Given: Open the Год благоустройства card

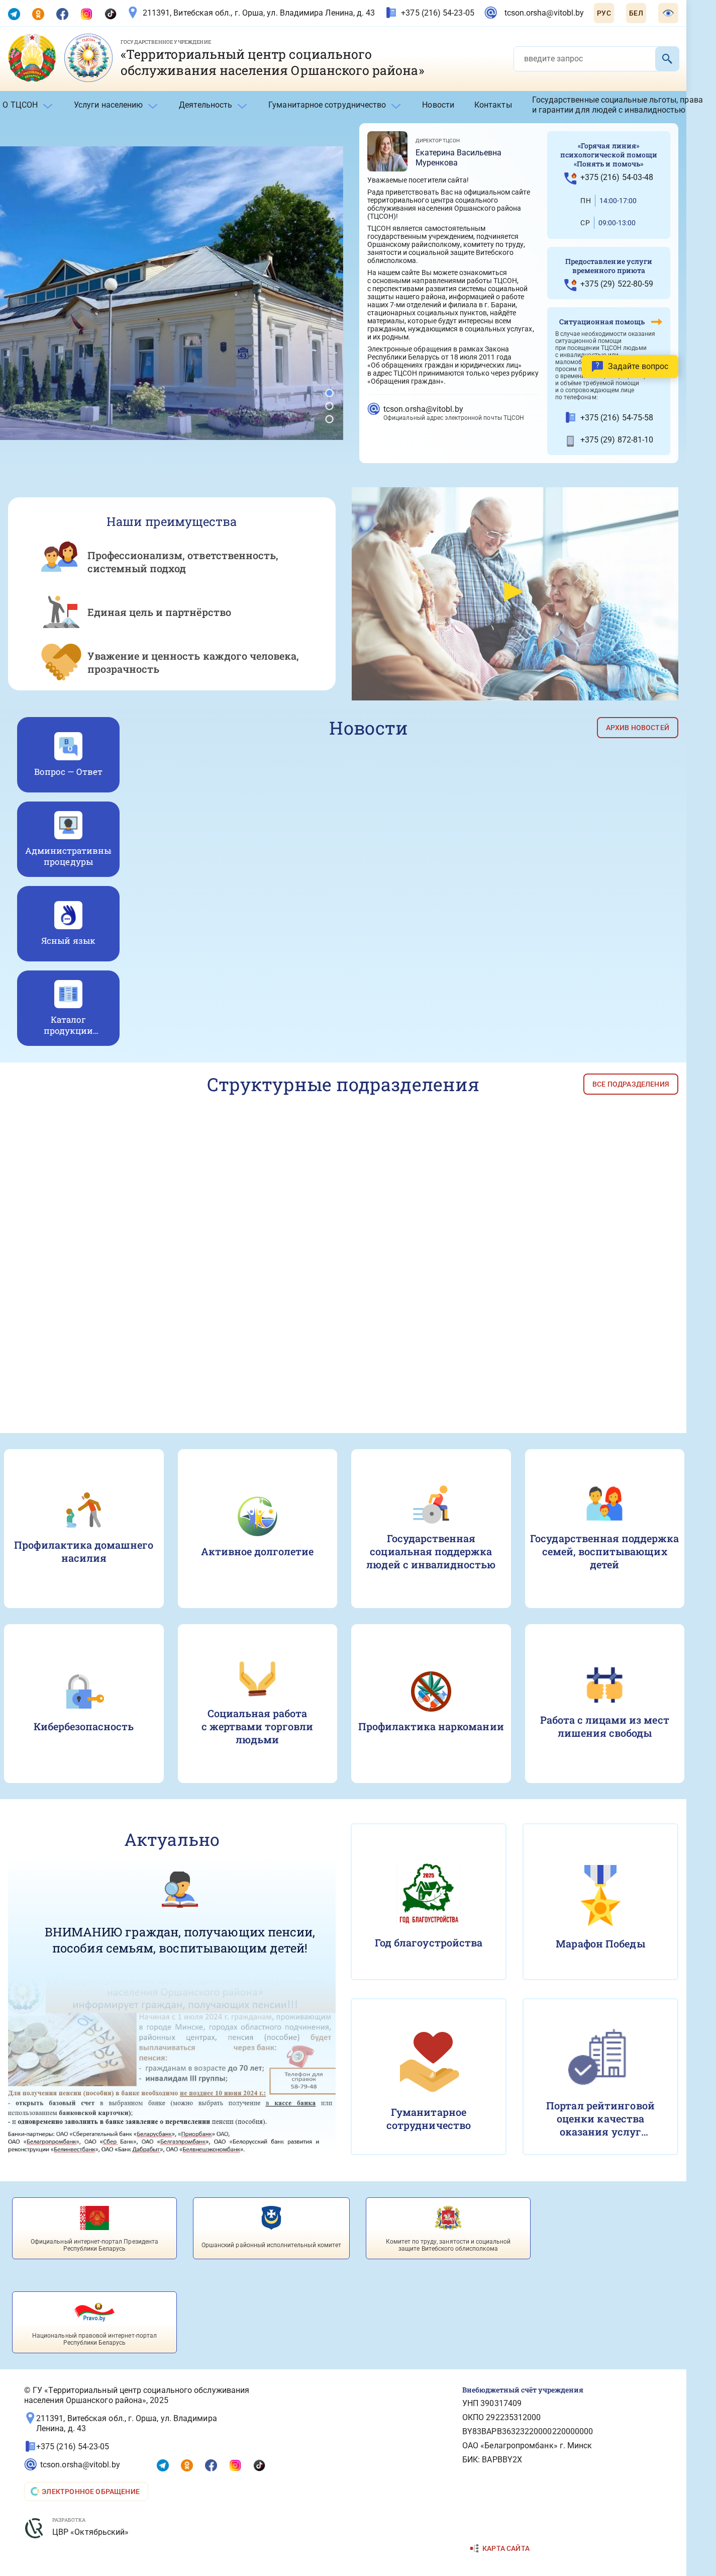Looking at the screenshot, I should pos(429,1901).
